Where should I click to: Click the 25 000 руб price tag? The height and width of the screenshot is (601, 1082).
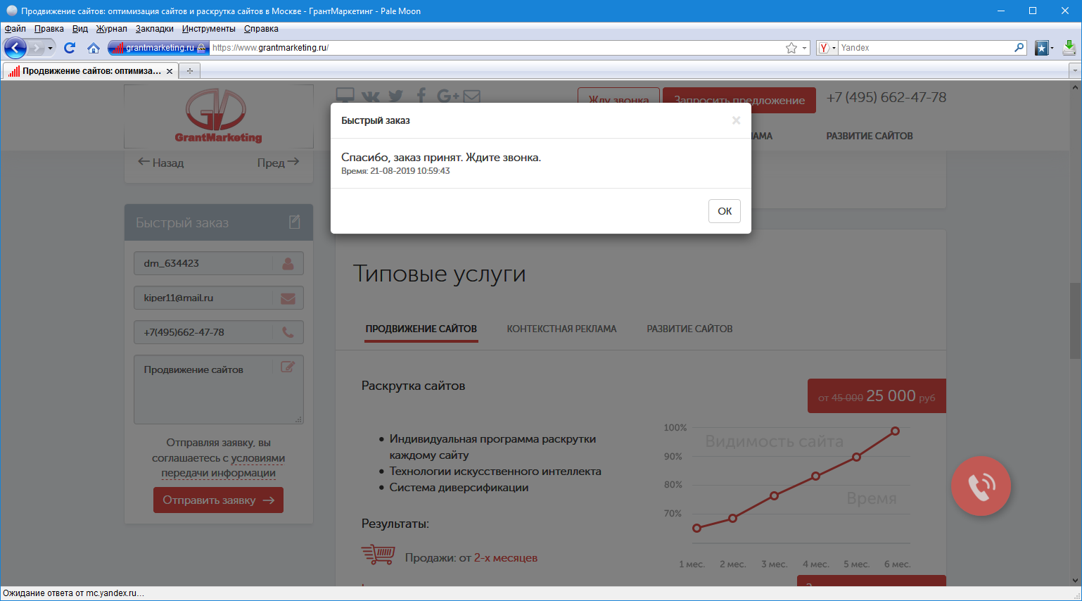[877, 396]
